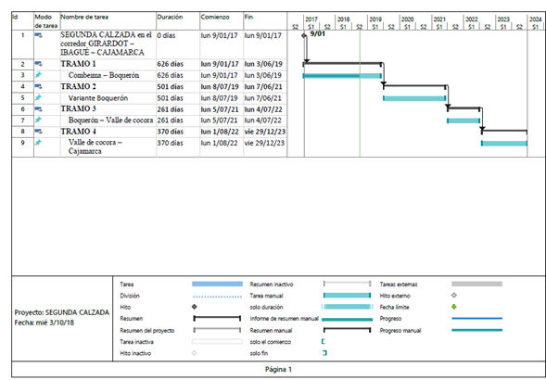Click the TRAMO 2 summary task name
This screenshot has width=546, height=380.
(x=78, y=86)
